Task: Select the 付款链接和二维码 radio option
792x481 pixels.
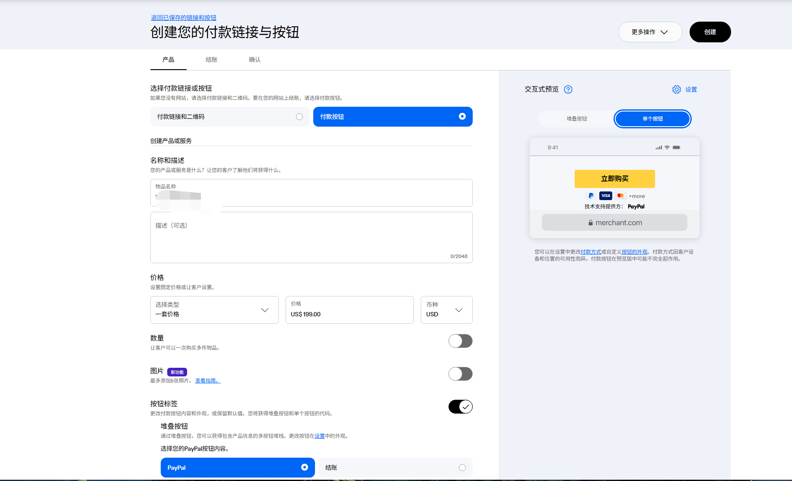Action: pyautogui.click(x=230, y=117)
